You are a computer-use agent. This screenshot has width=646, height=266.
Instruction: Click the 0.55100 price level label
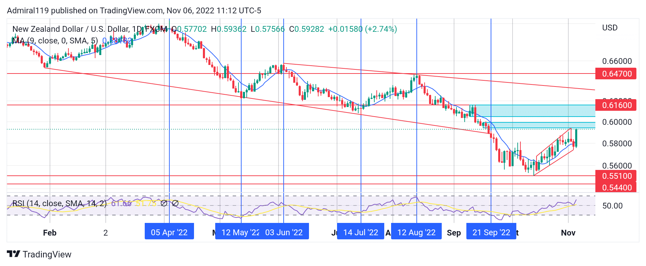tap(616, 176)
